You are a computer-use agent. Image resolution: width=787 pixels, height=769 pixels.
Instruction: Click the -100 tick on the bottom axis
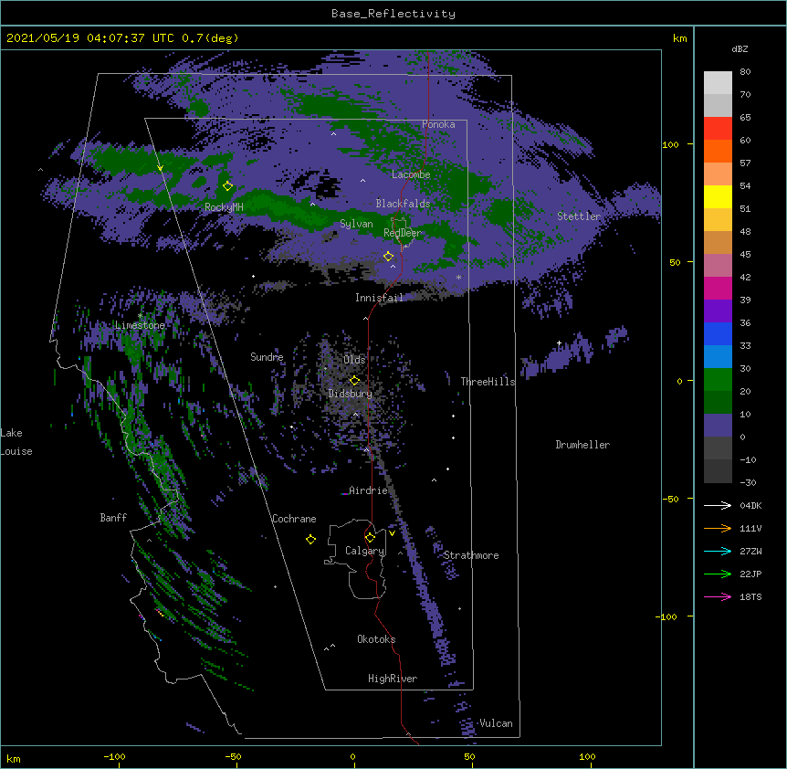(x=114, y=756)
